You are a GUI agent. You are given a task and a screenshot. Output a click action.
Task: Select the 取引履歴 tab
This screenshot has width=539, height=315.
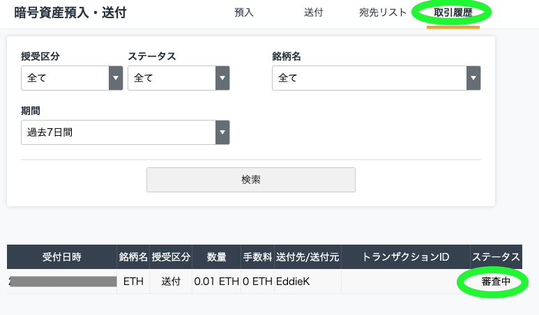(x=453, y=13)
